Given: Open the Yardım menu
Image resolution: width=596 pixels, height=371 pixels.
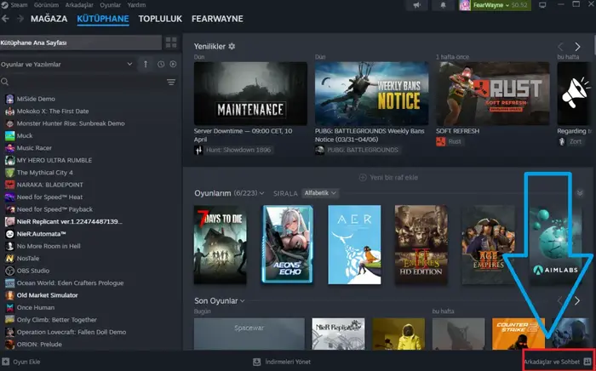Looking at the screenshot, I should (x=136, y=5).
